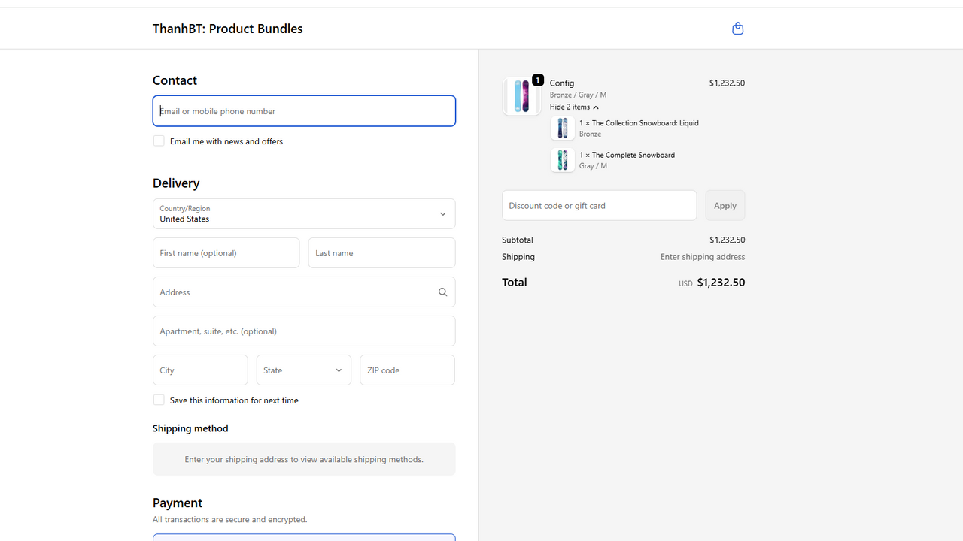963x541 pixels.
Task: Click the Discount code or gift card field
Action: click(600, 205)
